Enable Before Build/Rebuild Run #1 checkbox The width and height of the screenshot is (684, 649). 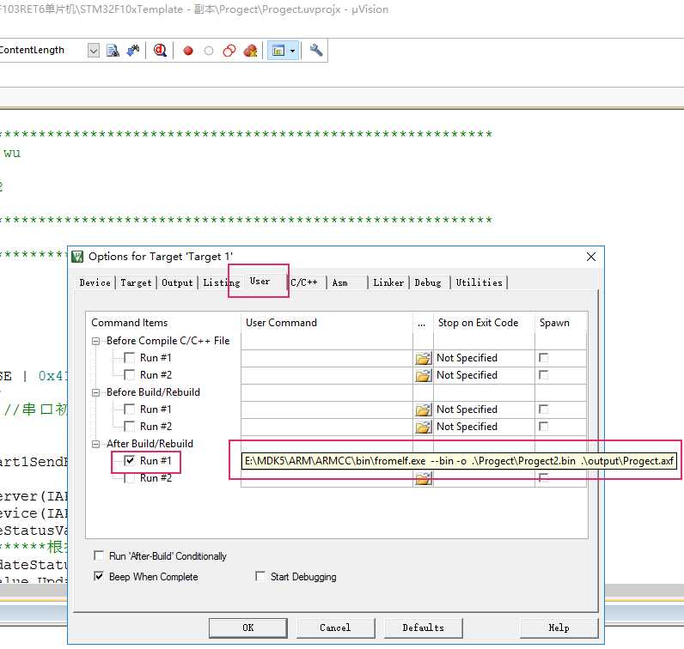(x=129, y=409)
